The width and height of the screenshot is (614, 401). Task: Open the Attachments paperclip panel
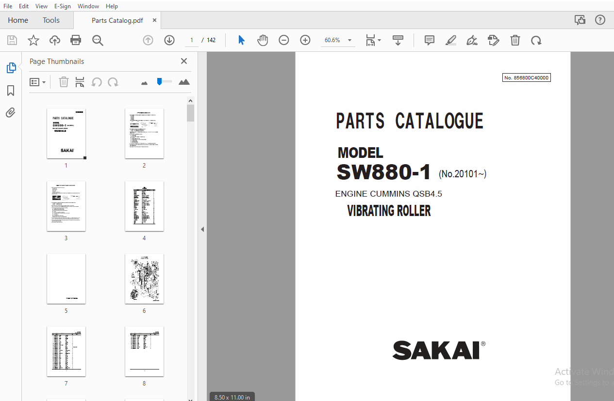tap(11, 113)
